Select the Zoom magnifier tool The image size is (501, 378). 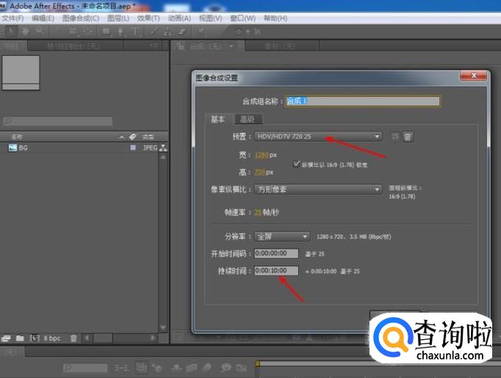pyautogui.click(x=40, y=32)
